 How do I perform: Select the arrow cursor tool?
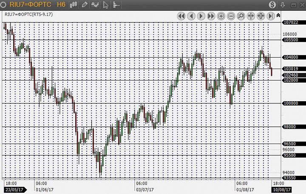pos(105,5)
